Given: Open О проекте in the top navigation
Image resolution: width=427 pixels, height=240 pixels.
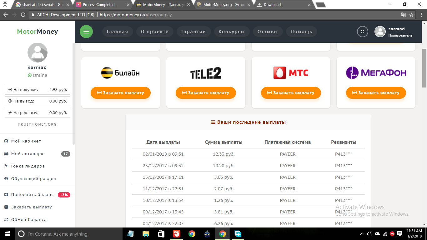Looking at the screenshot, I should point(155,32).
